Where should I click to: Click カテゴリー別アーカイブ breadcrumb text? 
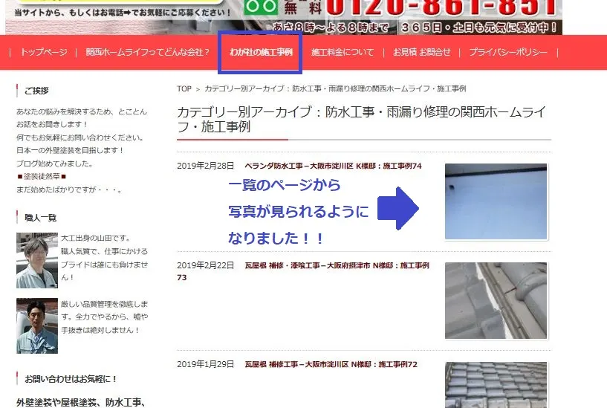335,88
